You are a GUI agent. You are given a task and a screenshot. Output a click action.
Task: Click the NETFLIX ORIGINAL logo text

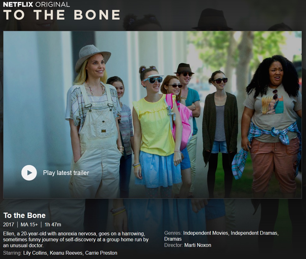click(x=36, y=4)
